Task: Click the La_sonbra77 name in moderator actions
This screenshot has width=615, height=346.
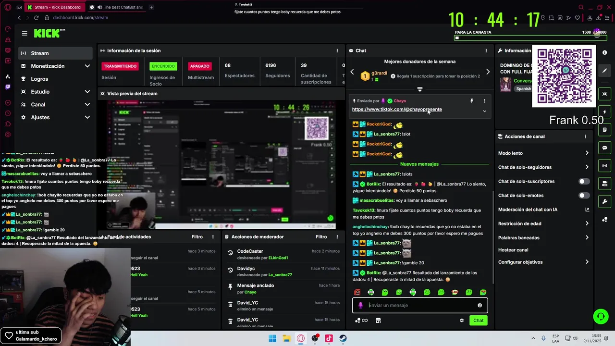Action: 280,275
